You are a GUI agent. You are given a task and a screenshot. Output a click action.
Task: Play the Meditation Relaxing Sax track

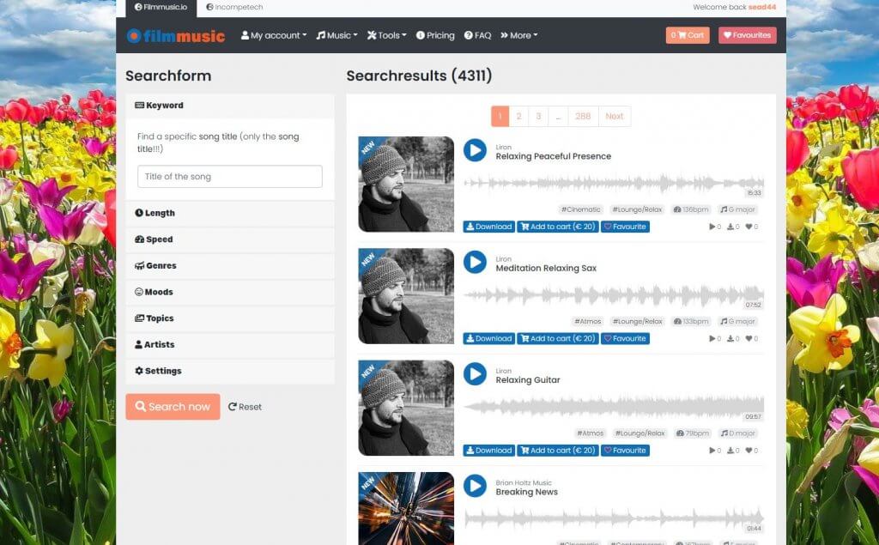[x=475, y=263]
